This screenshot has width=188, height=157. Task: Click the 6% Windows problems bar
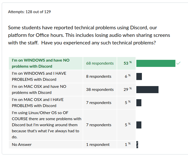point(139,76)
